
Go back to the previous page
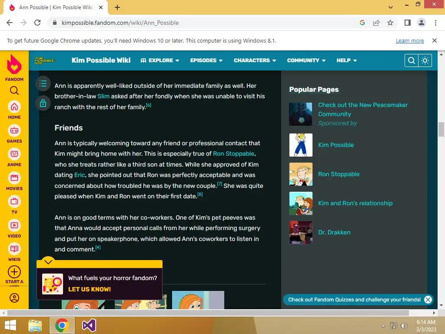(10, 23)
